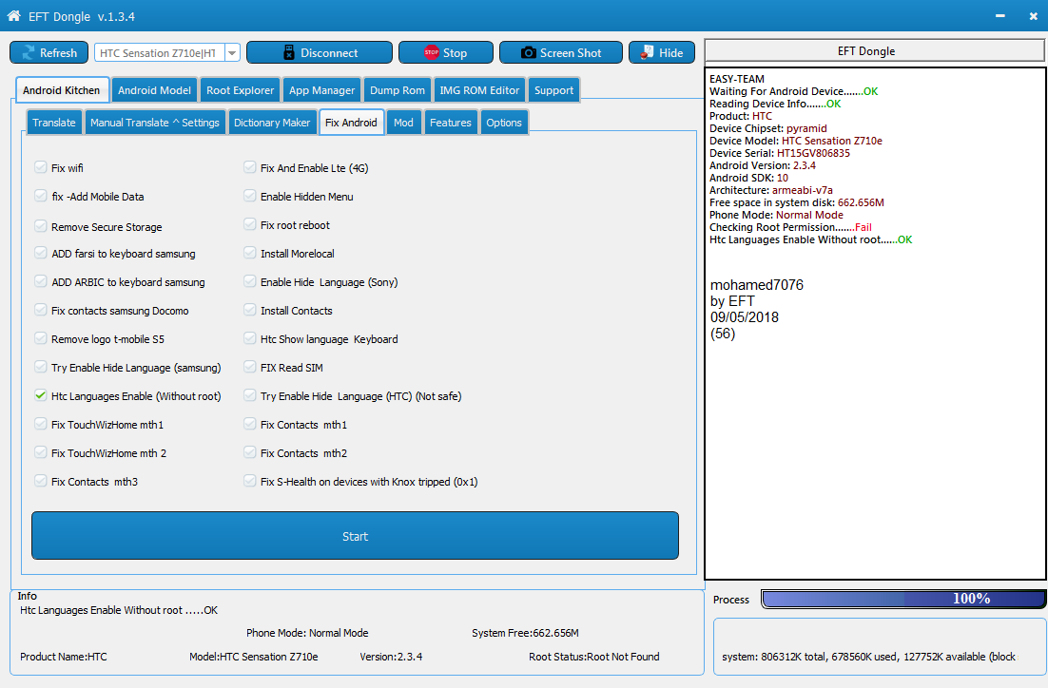1048x688 pixels.
Task: Click the large Start button
Action: click(355, 536)
